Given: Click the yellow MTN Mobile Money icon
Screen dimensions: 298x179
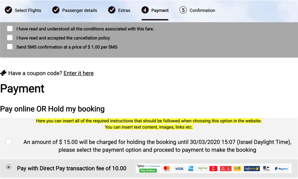Looking at the screenshot, I should pos(237,168).
